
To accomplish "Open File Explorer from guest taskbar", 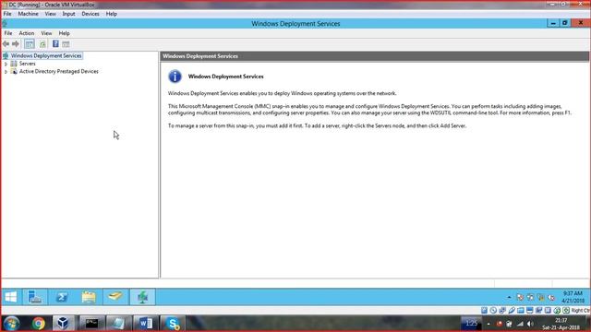I will point(89,297).
